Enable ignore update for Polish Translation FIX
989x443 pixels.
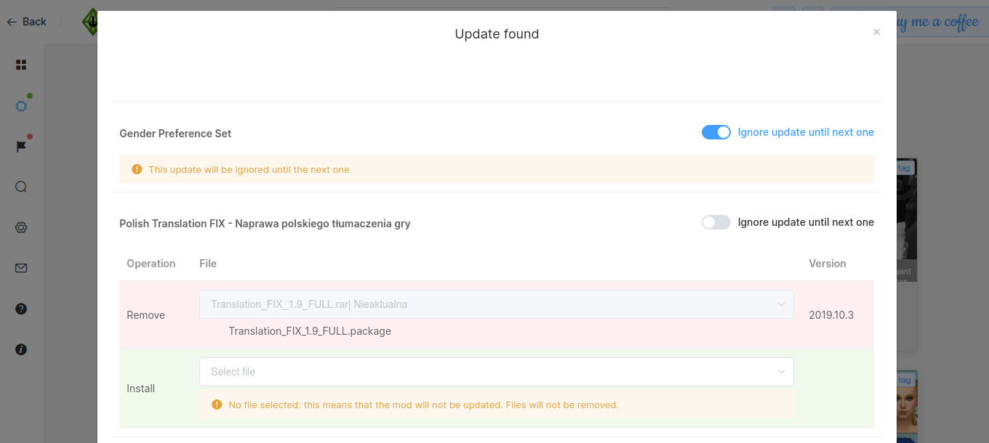click(716, 222)
